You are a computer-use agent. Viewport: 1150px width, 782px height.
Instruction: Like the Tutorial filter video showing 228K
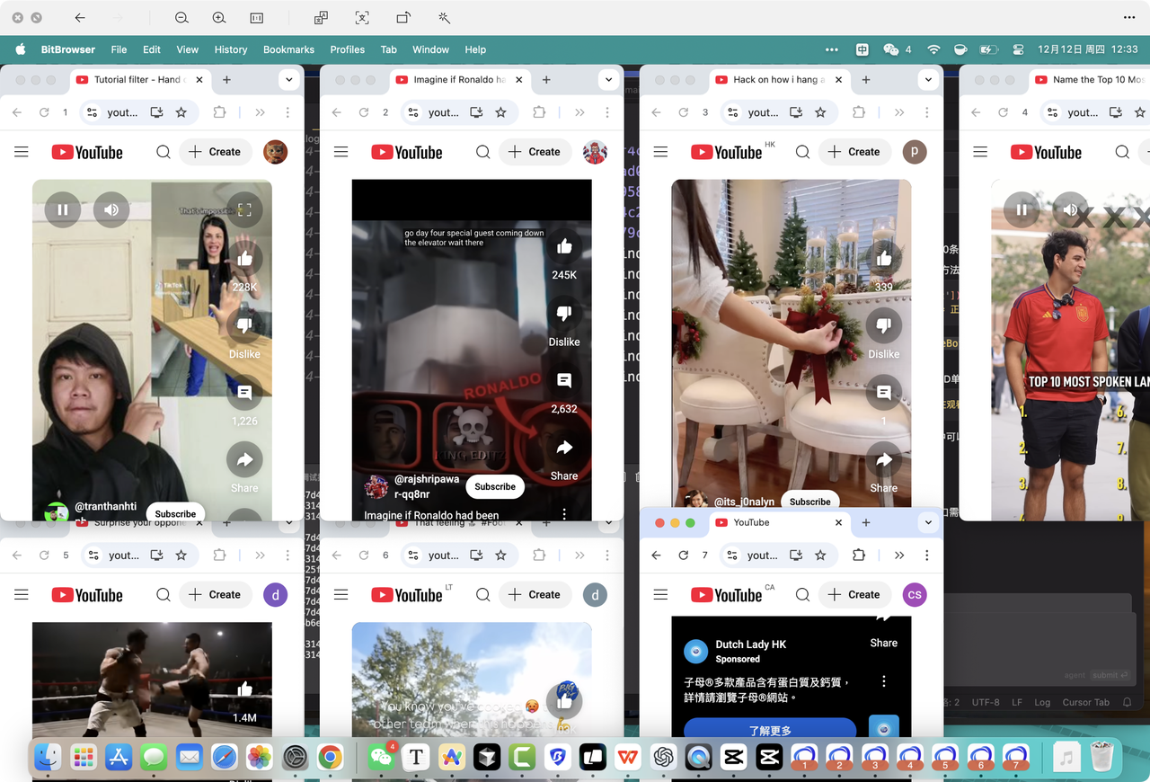pos(244,258)
